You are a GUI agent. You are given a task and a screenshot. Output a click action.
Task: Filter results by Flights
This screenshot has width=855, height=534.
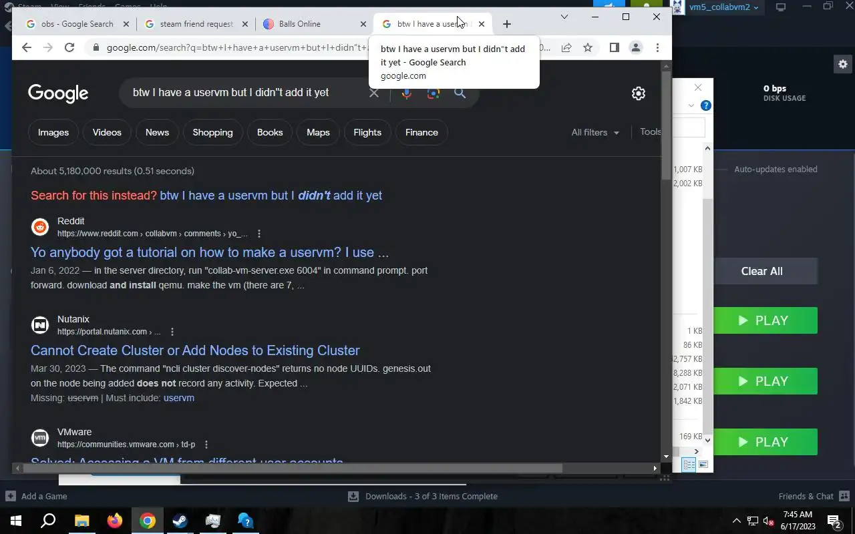point(367,132)
